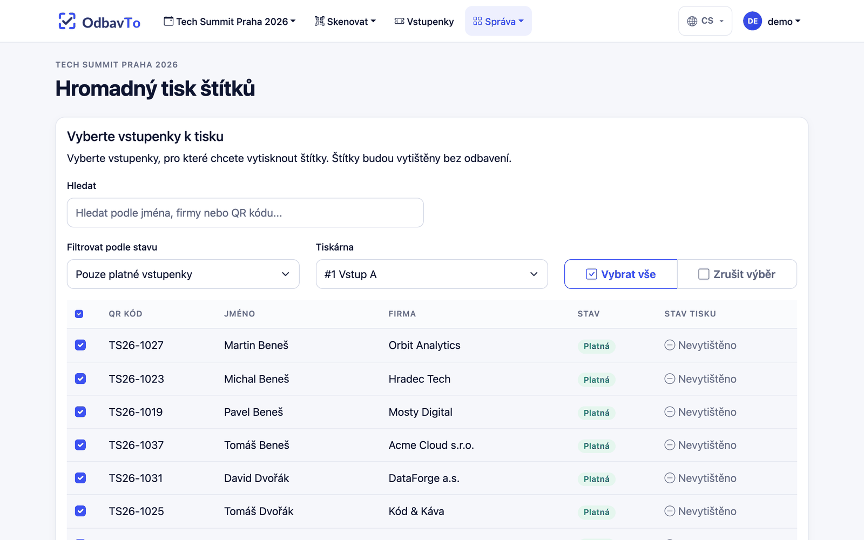The height and width of the screenshot is (540, 864).
Task: Click the QR code TS26-1027
Action: 136,345
